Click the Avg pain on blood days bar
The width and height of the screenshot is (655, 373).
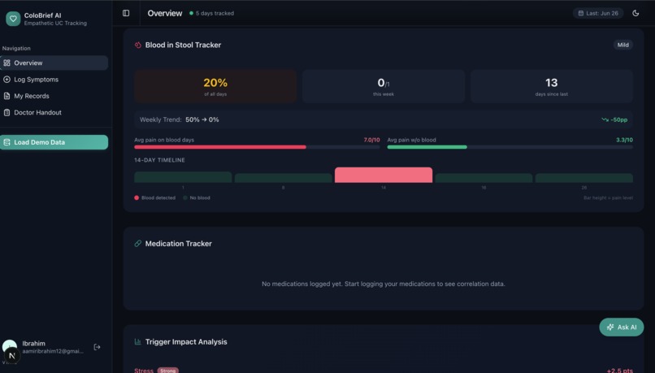[x=257, y=147]
